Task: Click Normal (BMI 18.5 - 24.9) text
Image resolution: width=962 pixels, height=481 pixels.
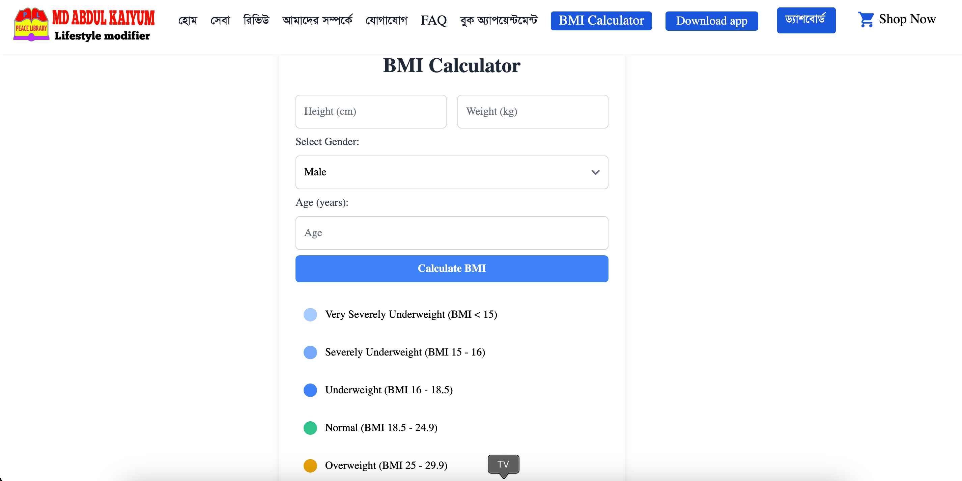Action: click(381, 428)
